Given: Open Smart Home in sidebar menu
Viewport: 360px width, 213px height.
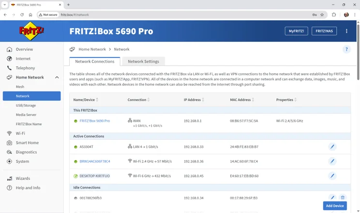Looking at the screenshot, I should tap(27, 143).
